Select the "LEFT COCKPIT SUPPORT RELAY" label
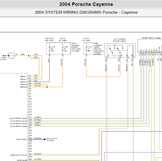Screen dimensions: 162x161 pos(120,40)
